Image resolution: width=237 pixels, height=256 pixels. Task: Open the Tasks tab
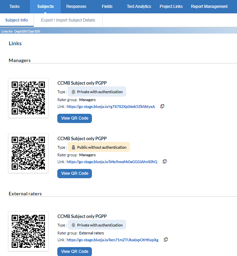click(x=14, y=7)
